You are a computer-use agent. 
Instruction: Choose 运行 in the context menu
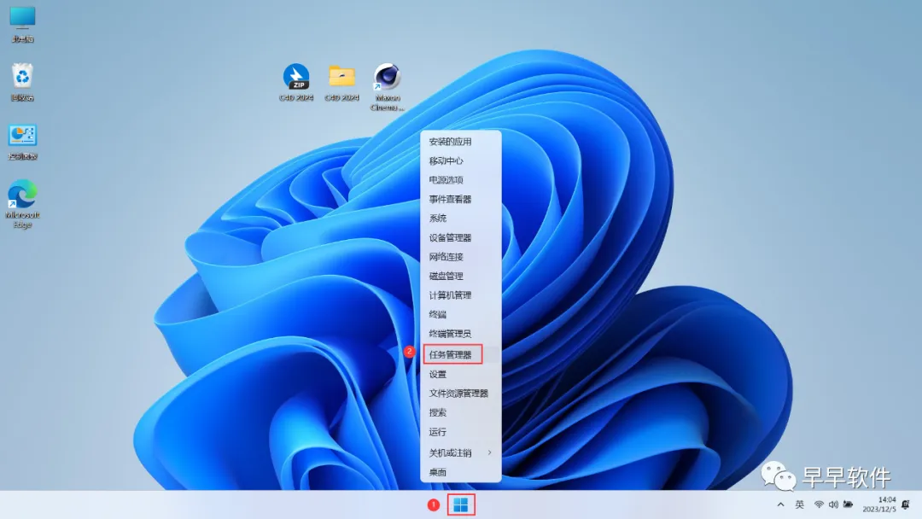tap(461, 432)
